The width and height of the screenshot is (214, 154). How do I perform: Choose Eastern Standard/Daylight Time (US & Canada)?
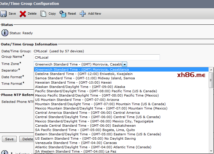coord(98,134)
